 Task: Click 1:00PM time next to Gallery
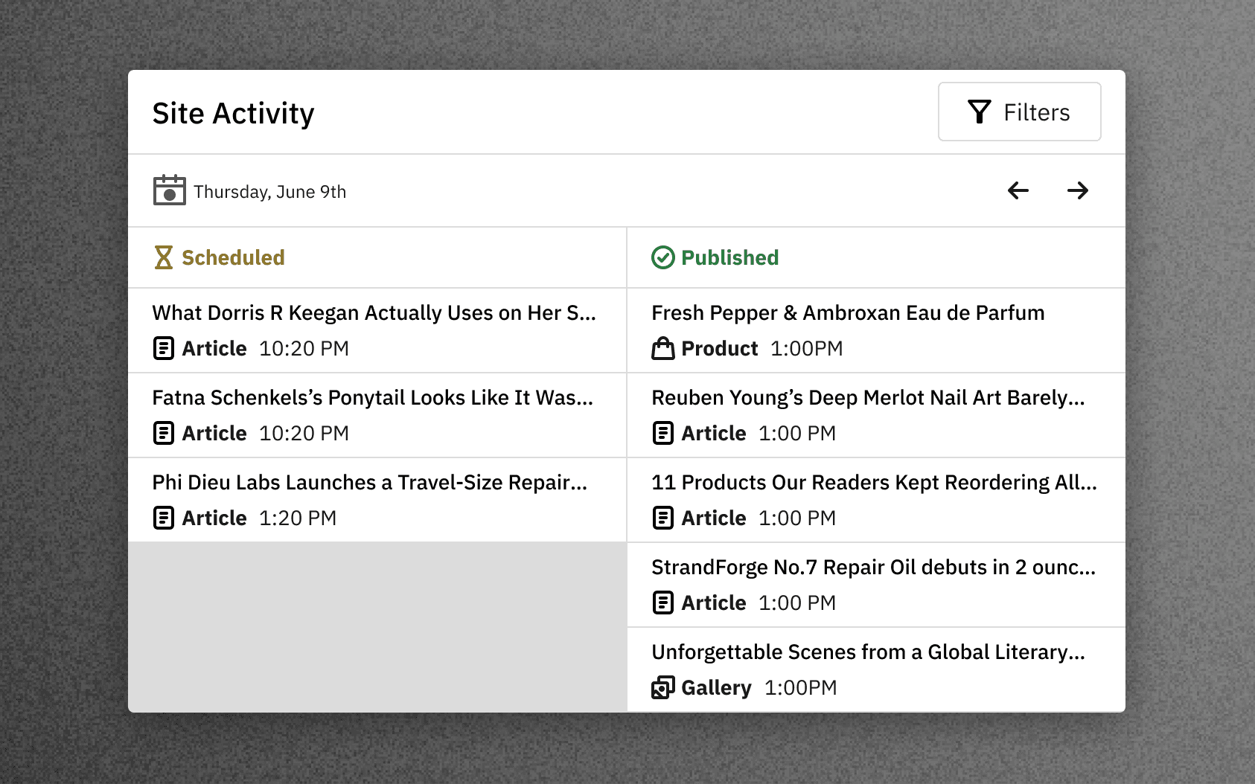click(x=800, y=688)
